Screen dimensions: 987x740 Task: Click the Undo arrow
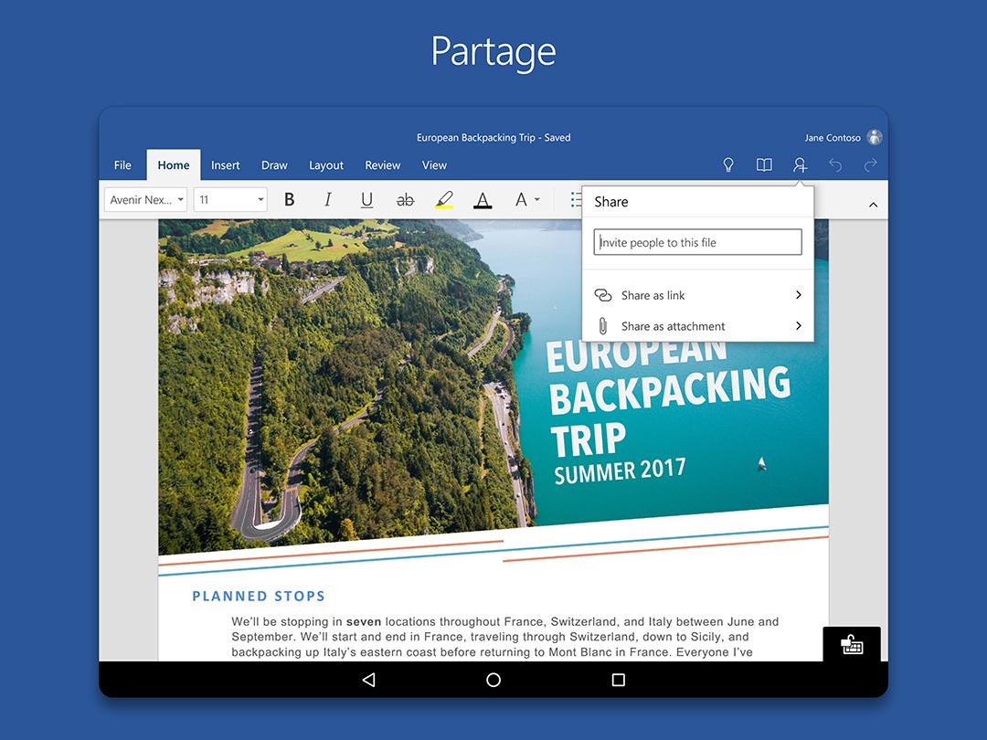835,165
